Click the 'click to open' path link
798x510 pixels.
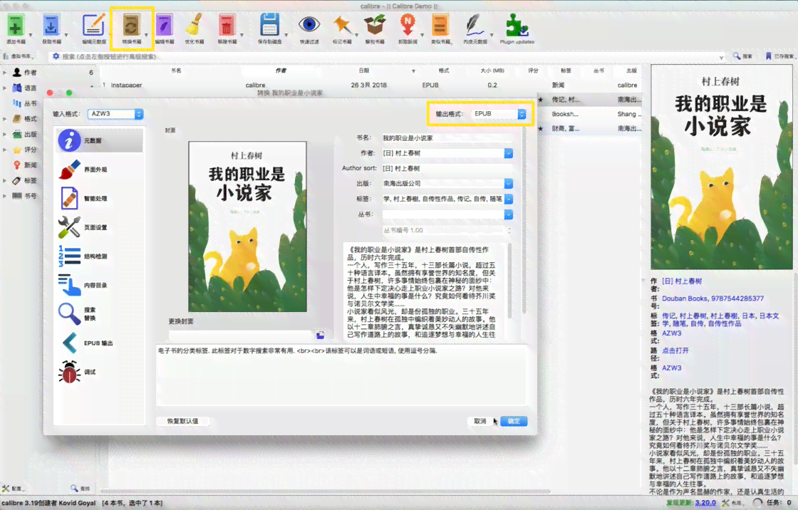(675, 350)
